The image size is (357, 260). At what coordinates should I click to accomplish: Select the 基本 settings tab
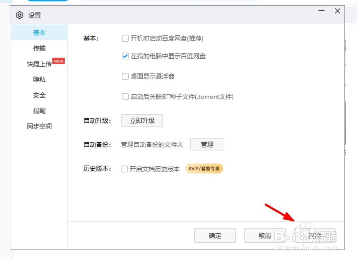tap(39, 32)
